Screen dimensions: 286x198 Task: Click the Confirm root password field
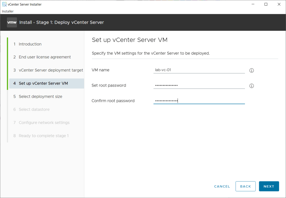(x=199, y=101)
